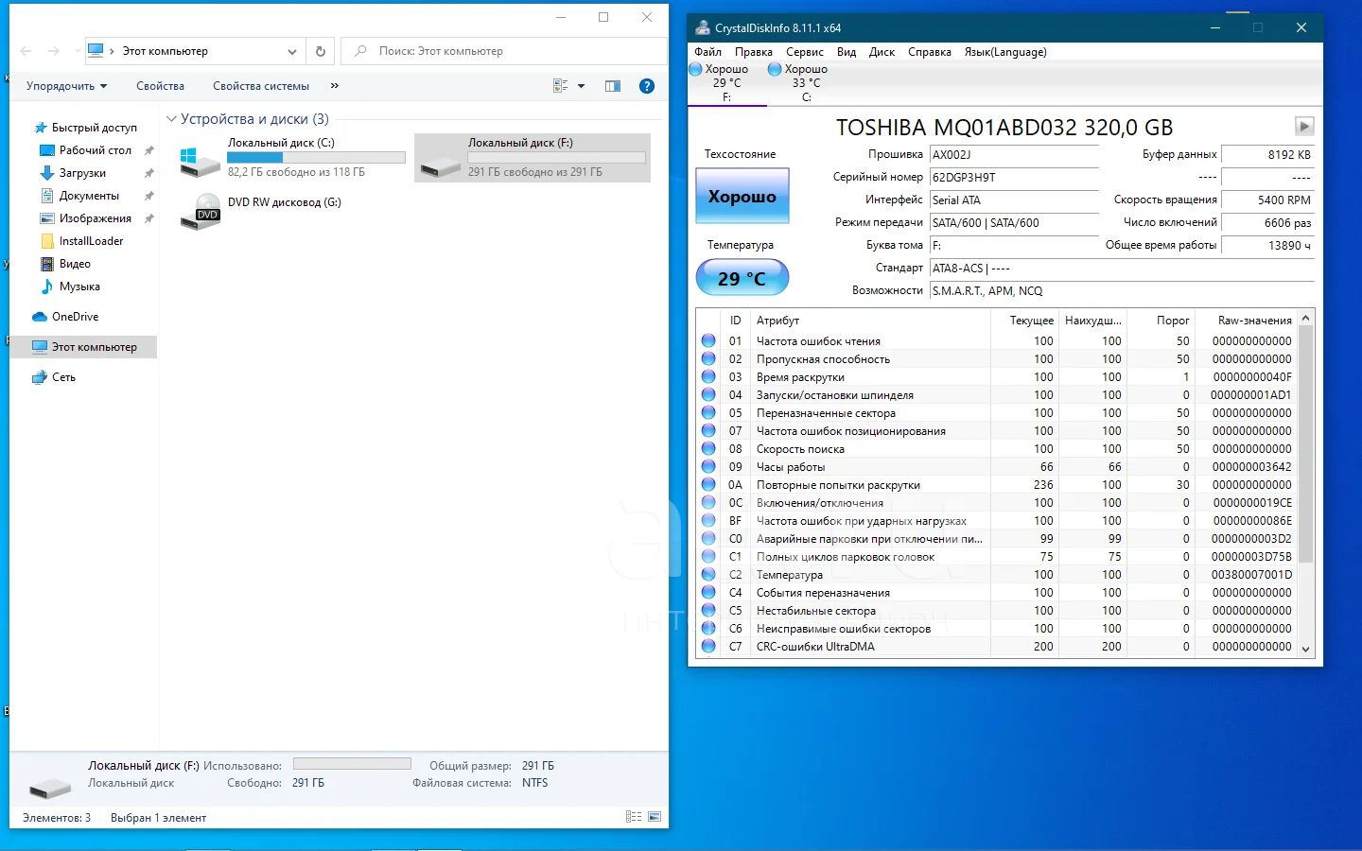Click the Хорошо health status button
Screen dimensions: 1362x851
coord(742,196)
